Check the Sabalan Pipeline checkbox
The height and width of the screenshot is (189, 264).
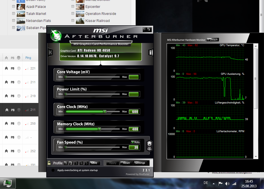click(14, 28)
